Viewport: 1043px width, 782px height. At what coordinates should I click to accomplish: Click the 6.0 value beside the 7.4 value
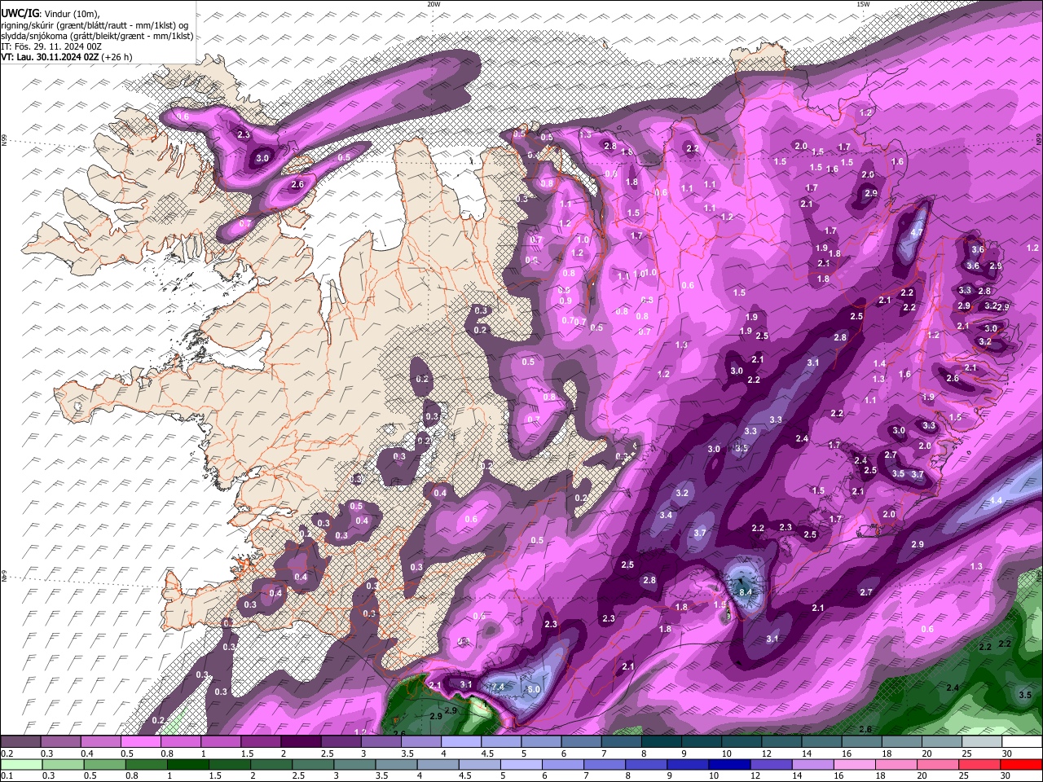[x=534, y=689]
